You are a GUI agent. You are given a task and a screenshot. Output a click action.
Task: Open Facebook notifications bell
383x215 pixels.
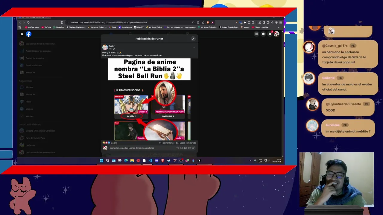(x=270, y=34)
